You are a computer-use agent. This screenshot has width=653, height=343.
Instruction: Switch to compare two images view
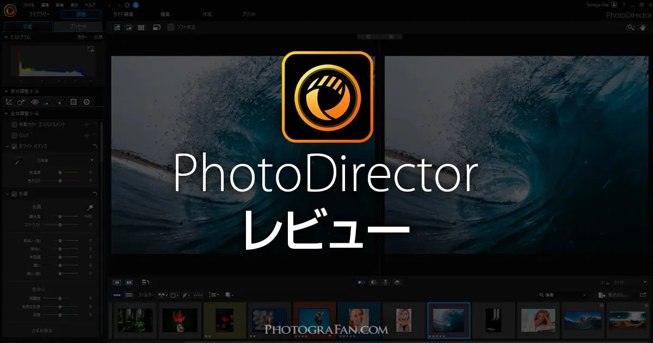pyautogui.click(x=129, y=283)
